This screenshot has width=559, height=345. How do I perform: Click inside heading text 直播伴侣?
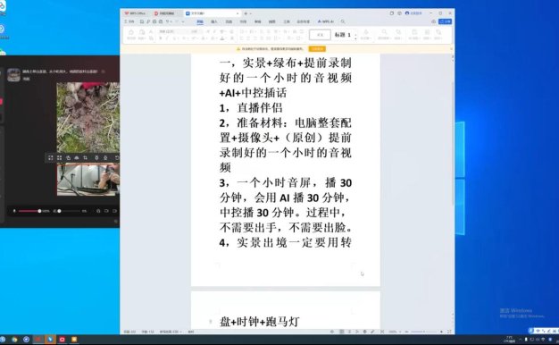[260, 108]
